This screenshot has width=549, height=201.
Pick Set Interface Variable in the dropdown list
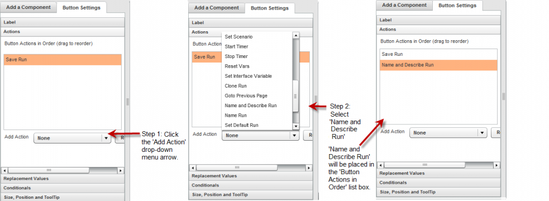[x=257, y=75]
